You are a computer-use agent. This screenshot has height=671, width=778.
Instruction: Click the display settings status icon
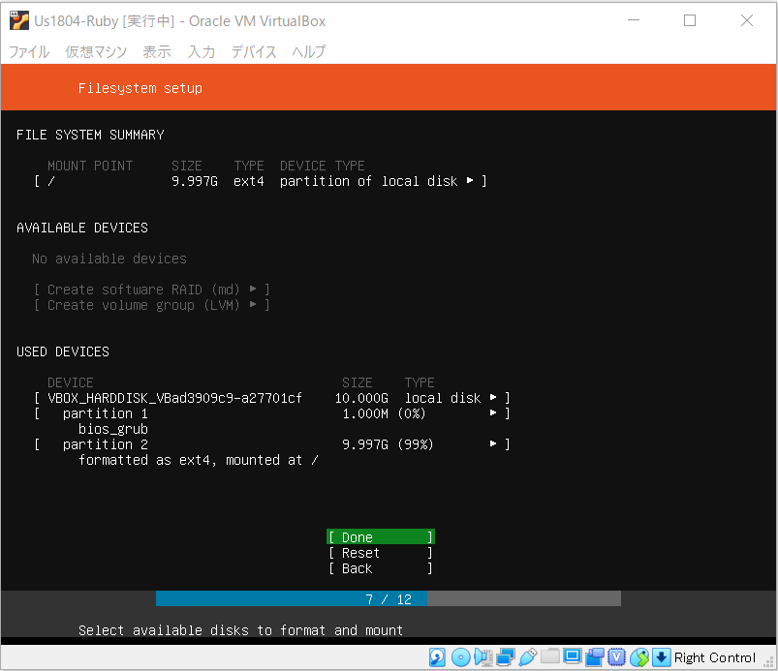click(x=572, y=656)
